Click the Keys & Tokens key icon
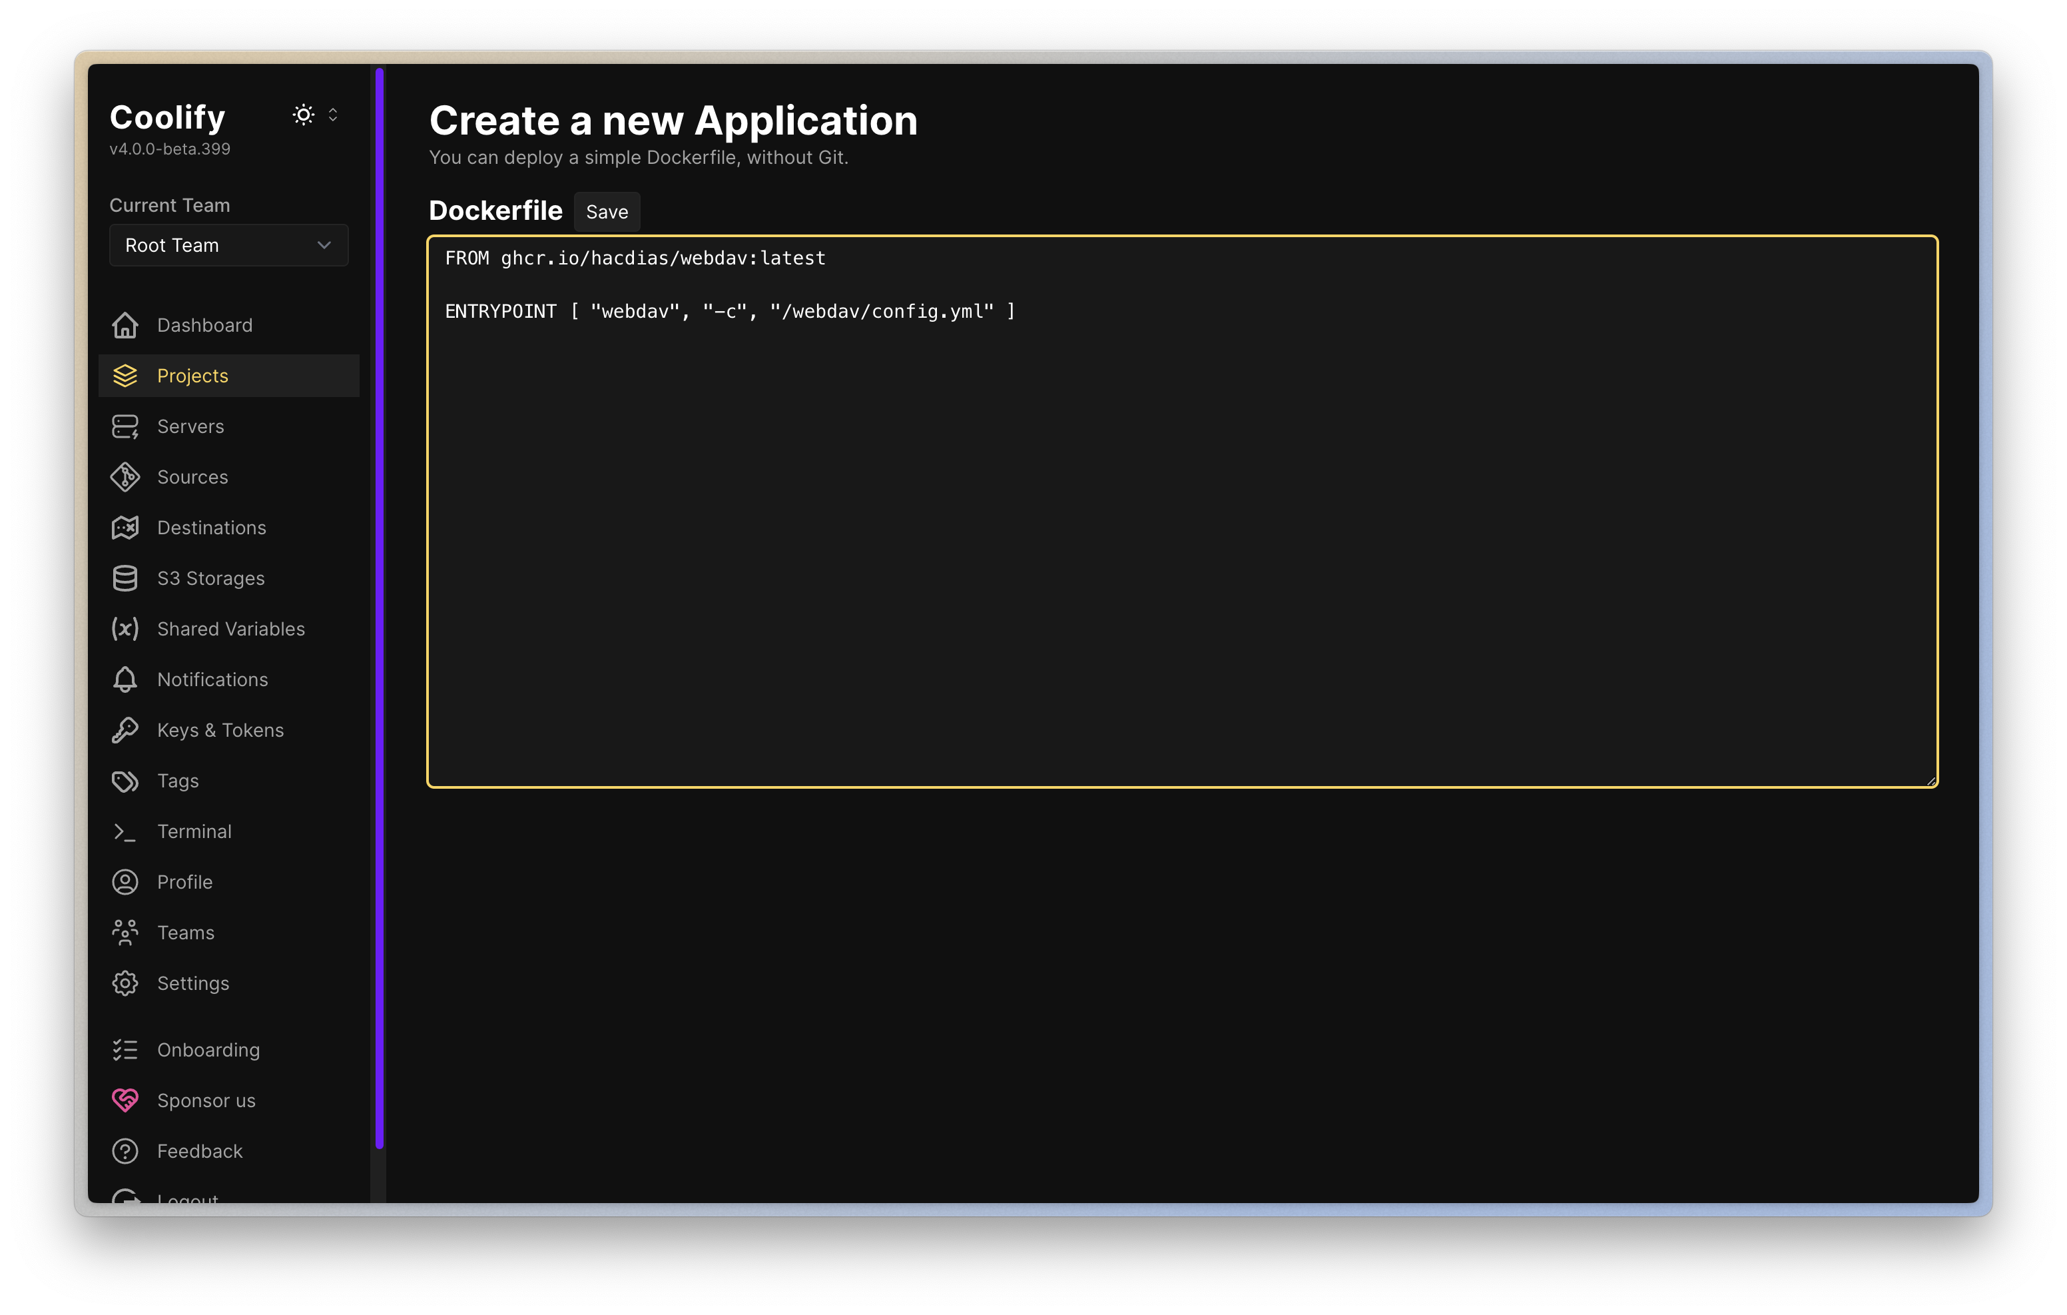Viewport: 2067px width, 1315px height. pyautogui.click(x=125, y=730)
